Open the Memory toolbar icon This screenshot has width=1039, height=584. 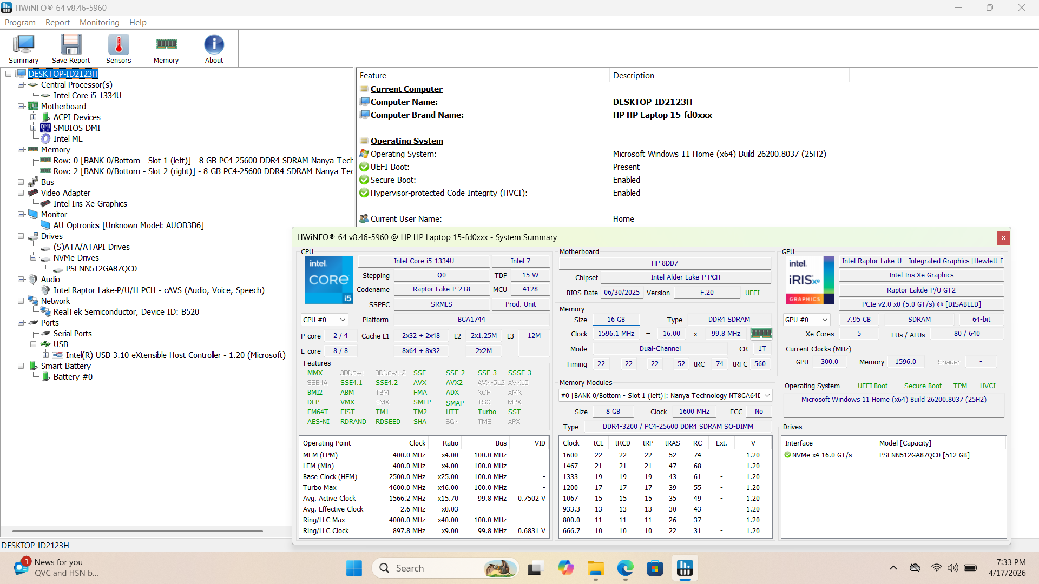[x=166, y=49]
